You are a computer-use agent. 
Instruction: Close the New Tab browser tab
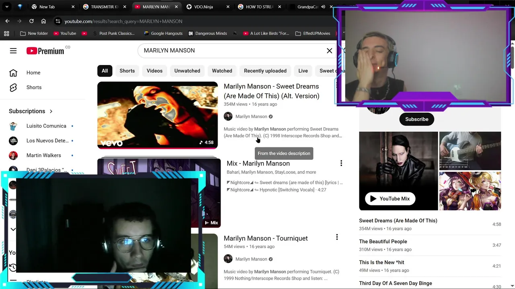[x=73, y=7]
